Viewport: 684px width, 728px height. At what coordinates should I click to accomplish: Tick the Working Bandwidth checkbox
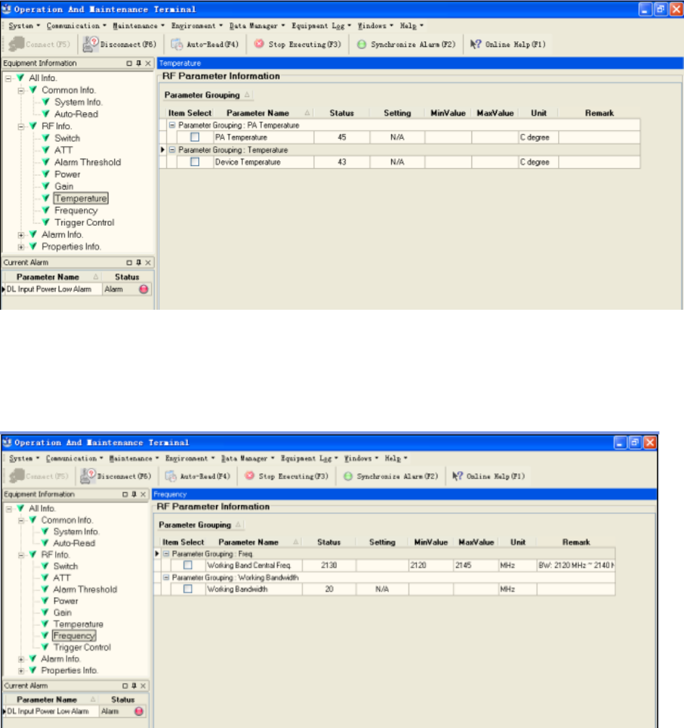point(188,588)
